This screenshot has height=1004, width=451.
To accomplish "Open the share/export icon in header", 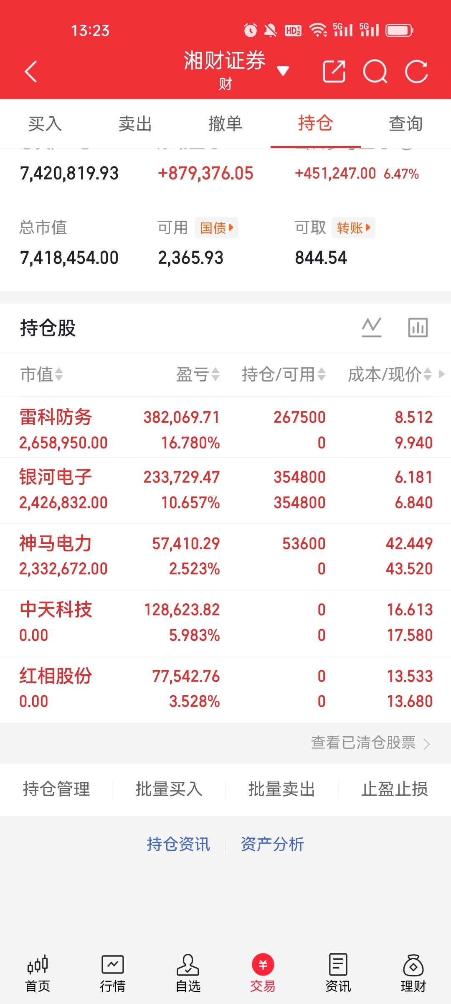I will coord(334,72).
